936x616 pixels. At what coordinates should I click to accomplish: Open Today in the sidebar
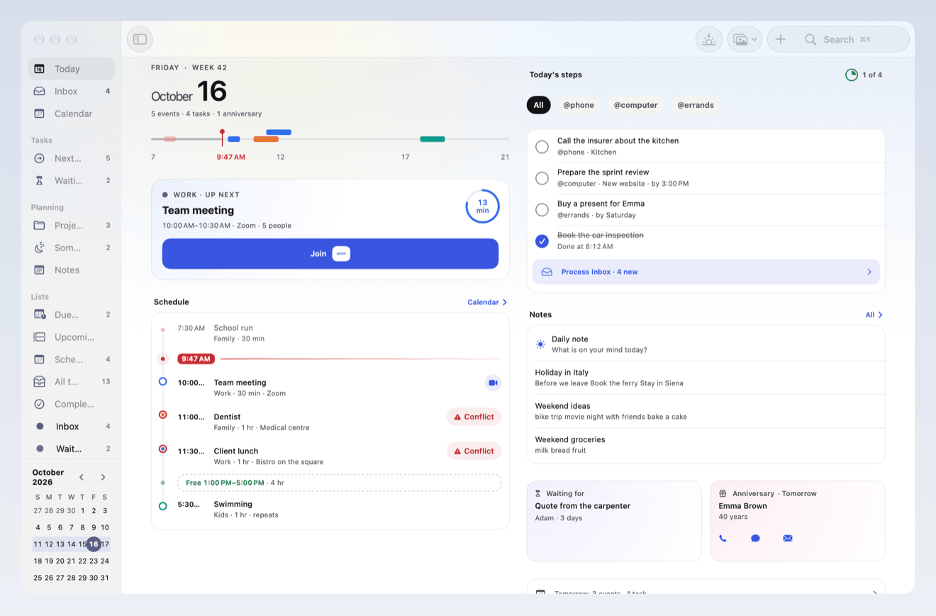click(71, 69)
